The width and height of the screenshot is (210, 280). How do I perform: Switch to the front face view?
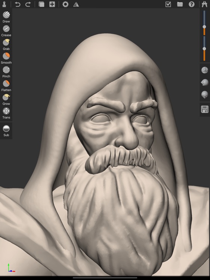(x=205, y=70)
